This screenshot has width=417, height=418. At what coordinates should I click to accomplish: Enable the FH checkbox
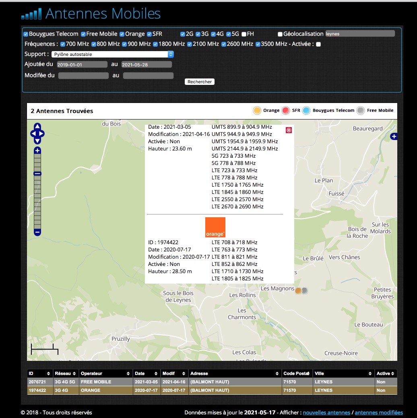tap(244, 34)
